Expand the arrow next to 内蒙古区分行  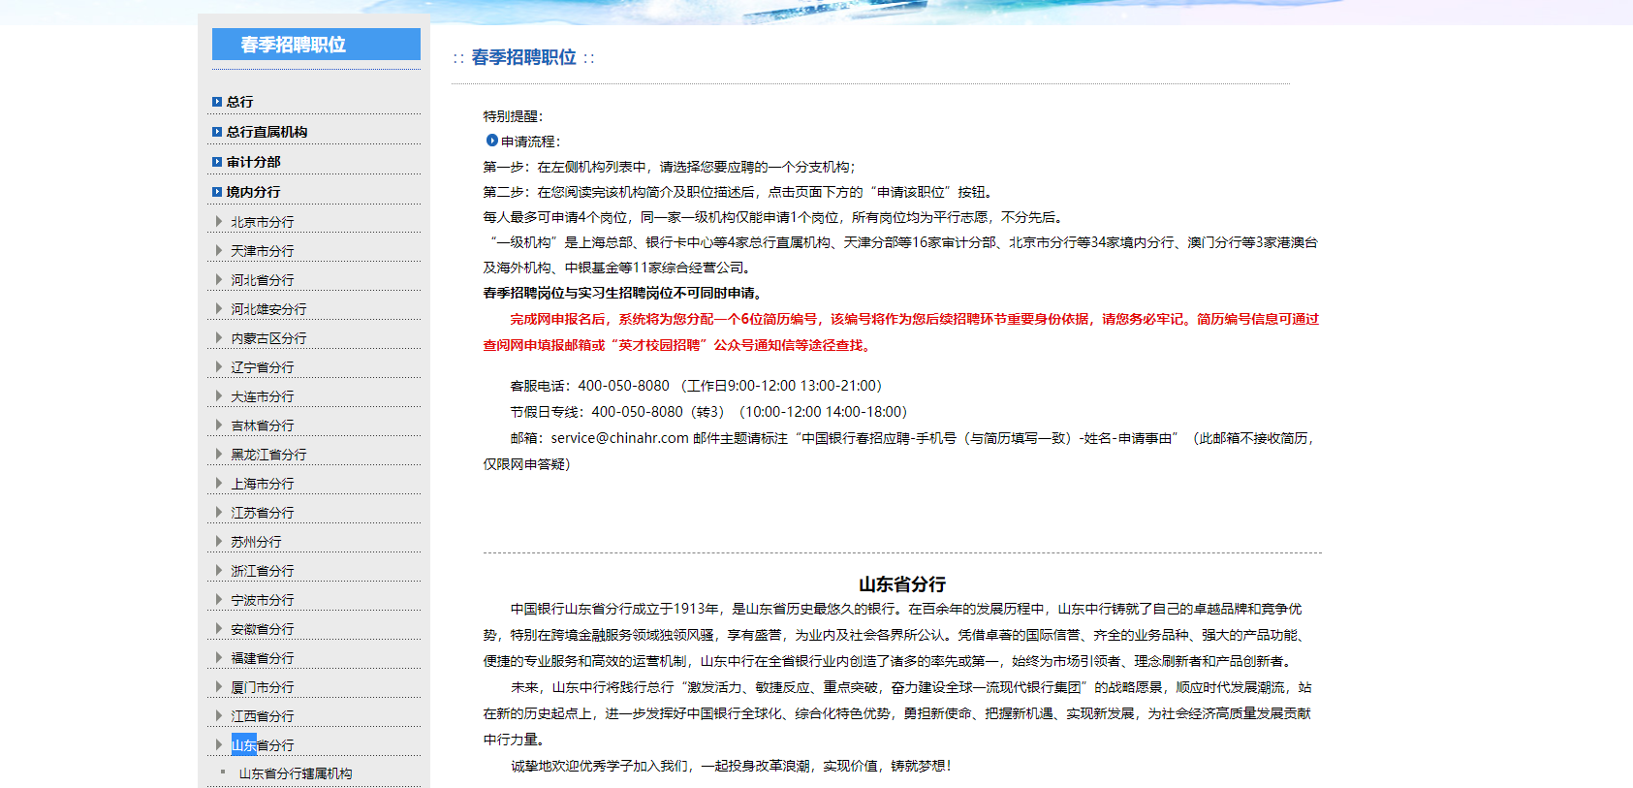tap(219, 337)
